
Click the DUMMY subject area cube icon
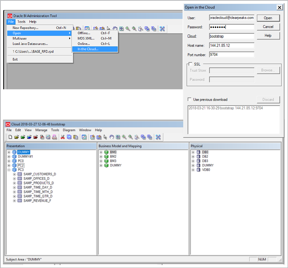tap(14, 152)
